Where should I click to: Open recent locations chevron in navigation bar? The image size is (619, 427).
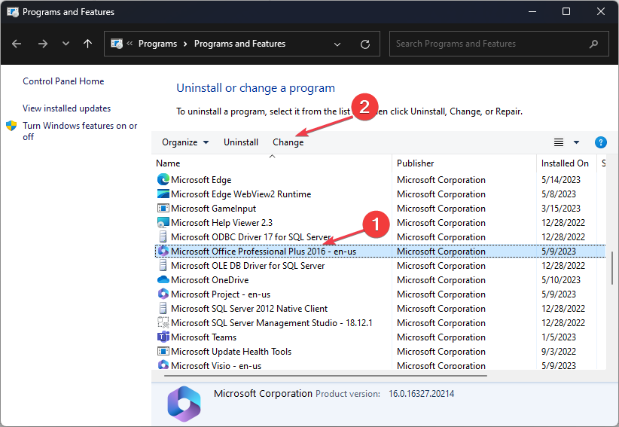pos(66,44)
